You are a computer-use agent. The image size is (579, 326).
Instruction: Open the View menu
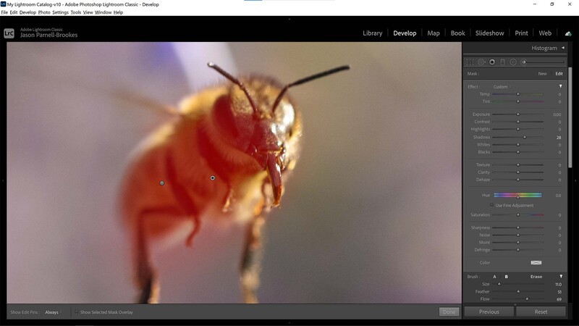(x=88, y=12)
